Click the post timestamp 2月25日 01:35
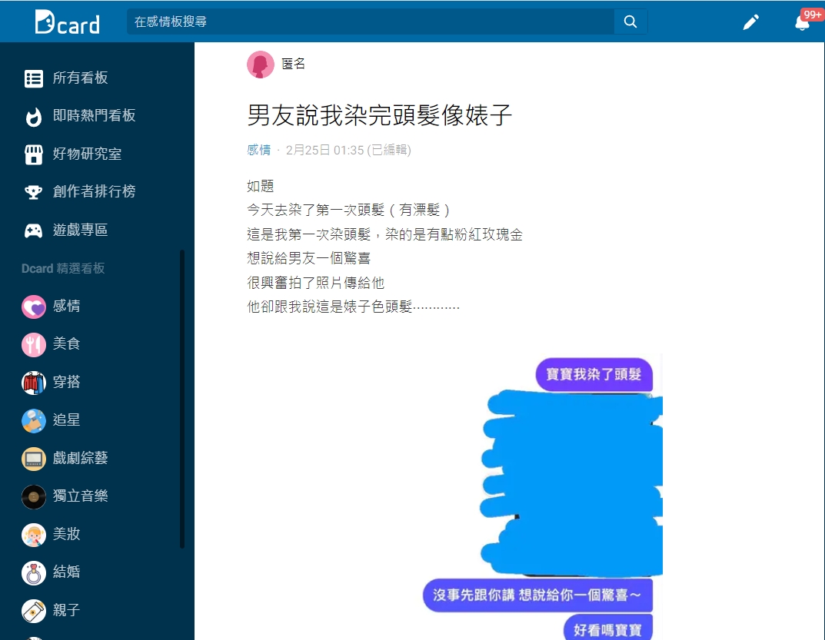The width and height of the screenshot is (825, 640). pyautogui.click(x=324, y=151)
